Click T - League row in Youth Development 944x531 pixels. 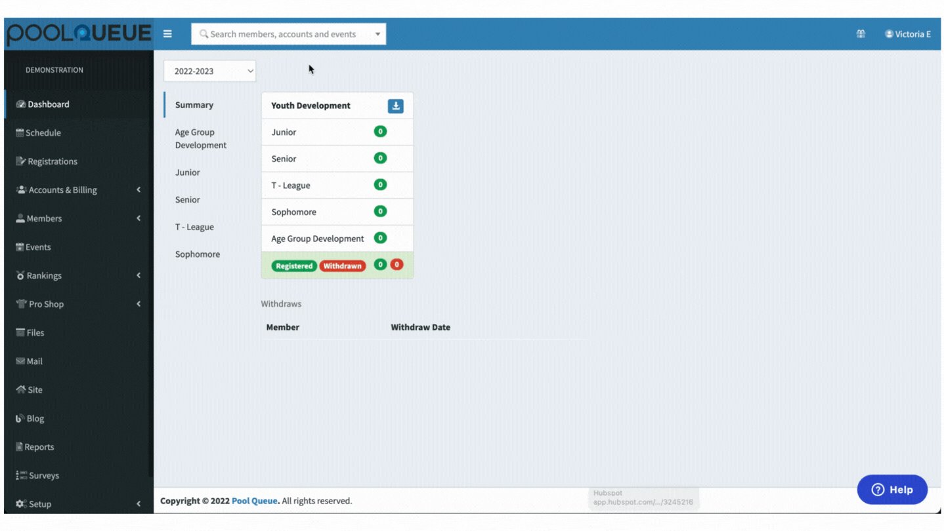(337, 186)
